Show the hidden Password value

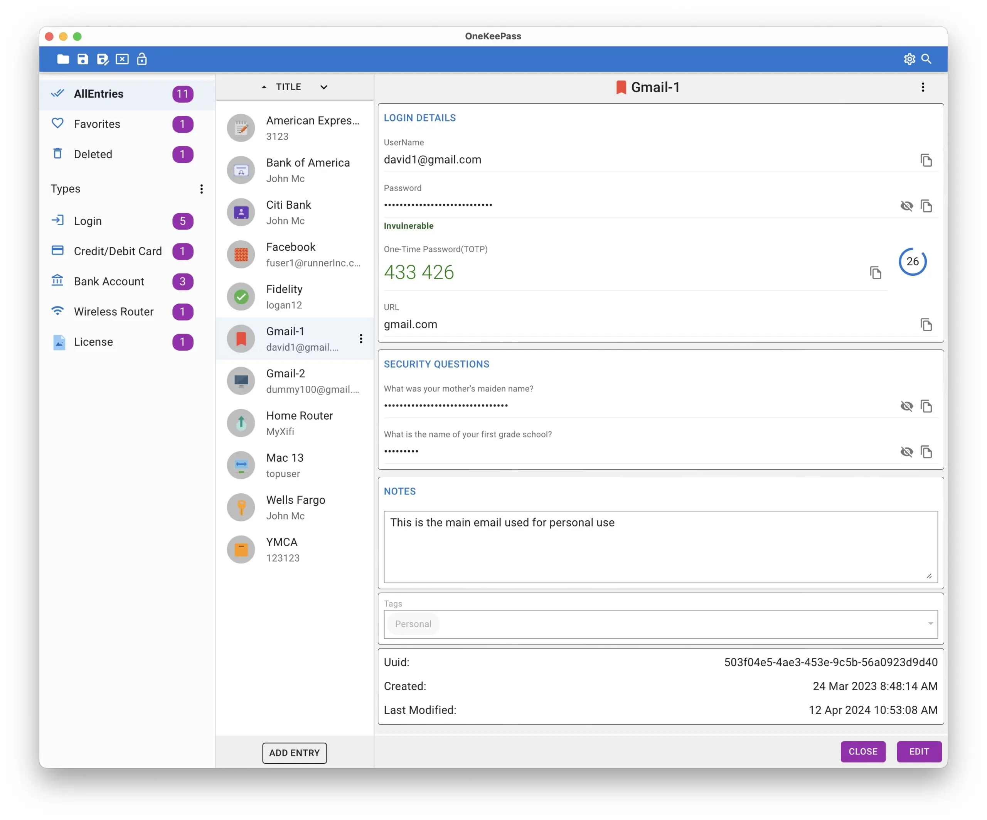(907, 206)
